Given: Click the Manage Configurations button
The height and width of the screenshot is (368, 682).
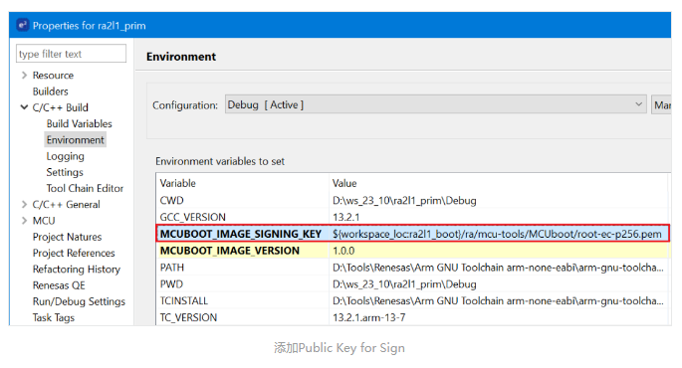Looking at the screenshot, I should click(661, 104).
